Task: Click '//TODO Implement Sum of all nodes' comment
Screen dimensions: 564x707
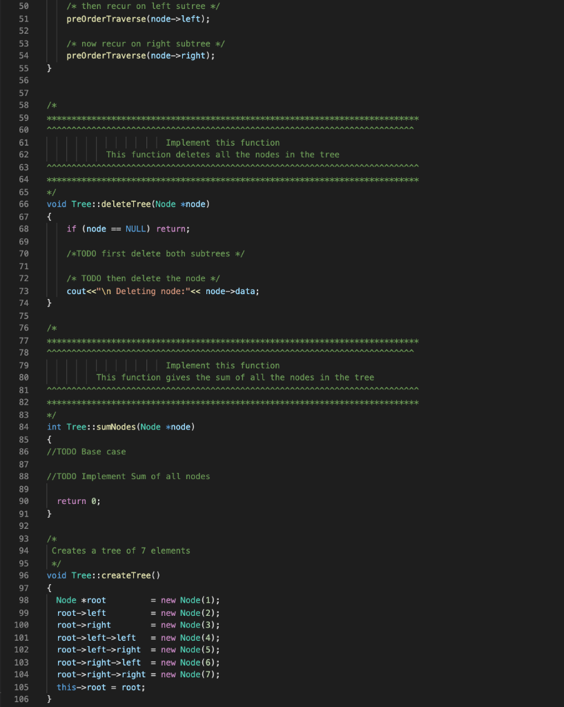Action: (128, 476)
